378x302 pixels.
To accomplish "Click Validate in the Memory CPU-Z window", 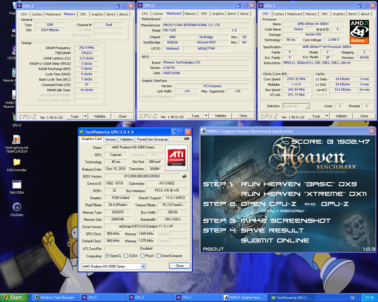I will click(x=100, y=116).
